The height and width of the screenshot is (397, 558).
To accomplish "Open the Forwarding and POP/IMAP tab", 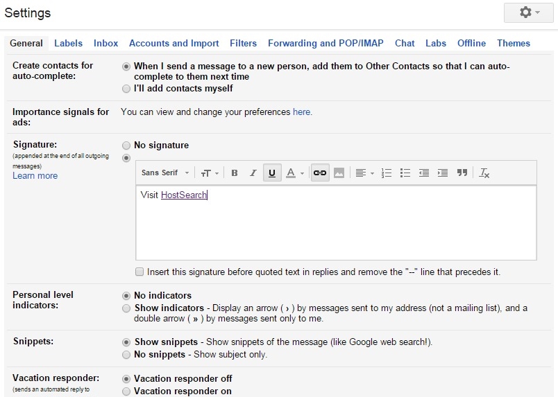I will [x=325, y=43].
